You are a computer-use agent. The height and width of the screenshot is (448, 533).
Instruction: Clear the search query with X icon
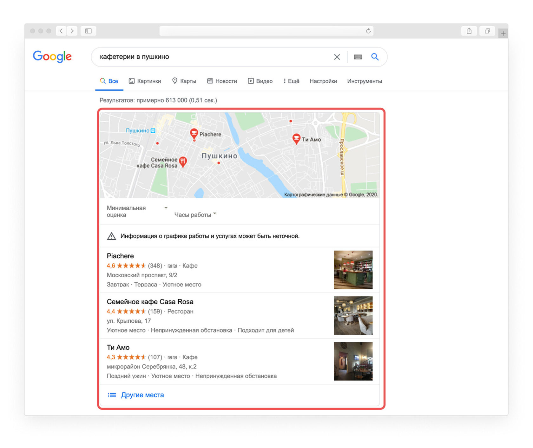(x=337, y=57)
